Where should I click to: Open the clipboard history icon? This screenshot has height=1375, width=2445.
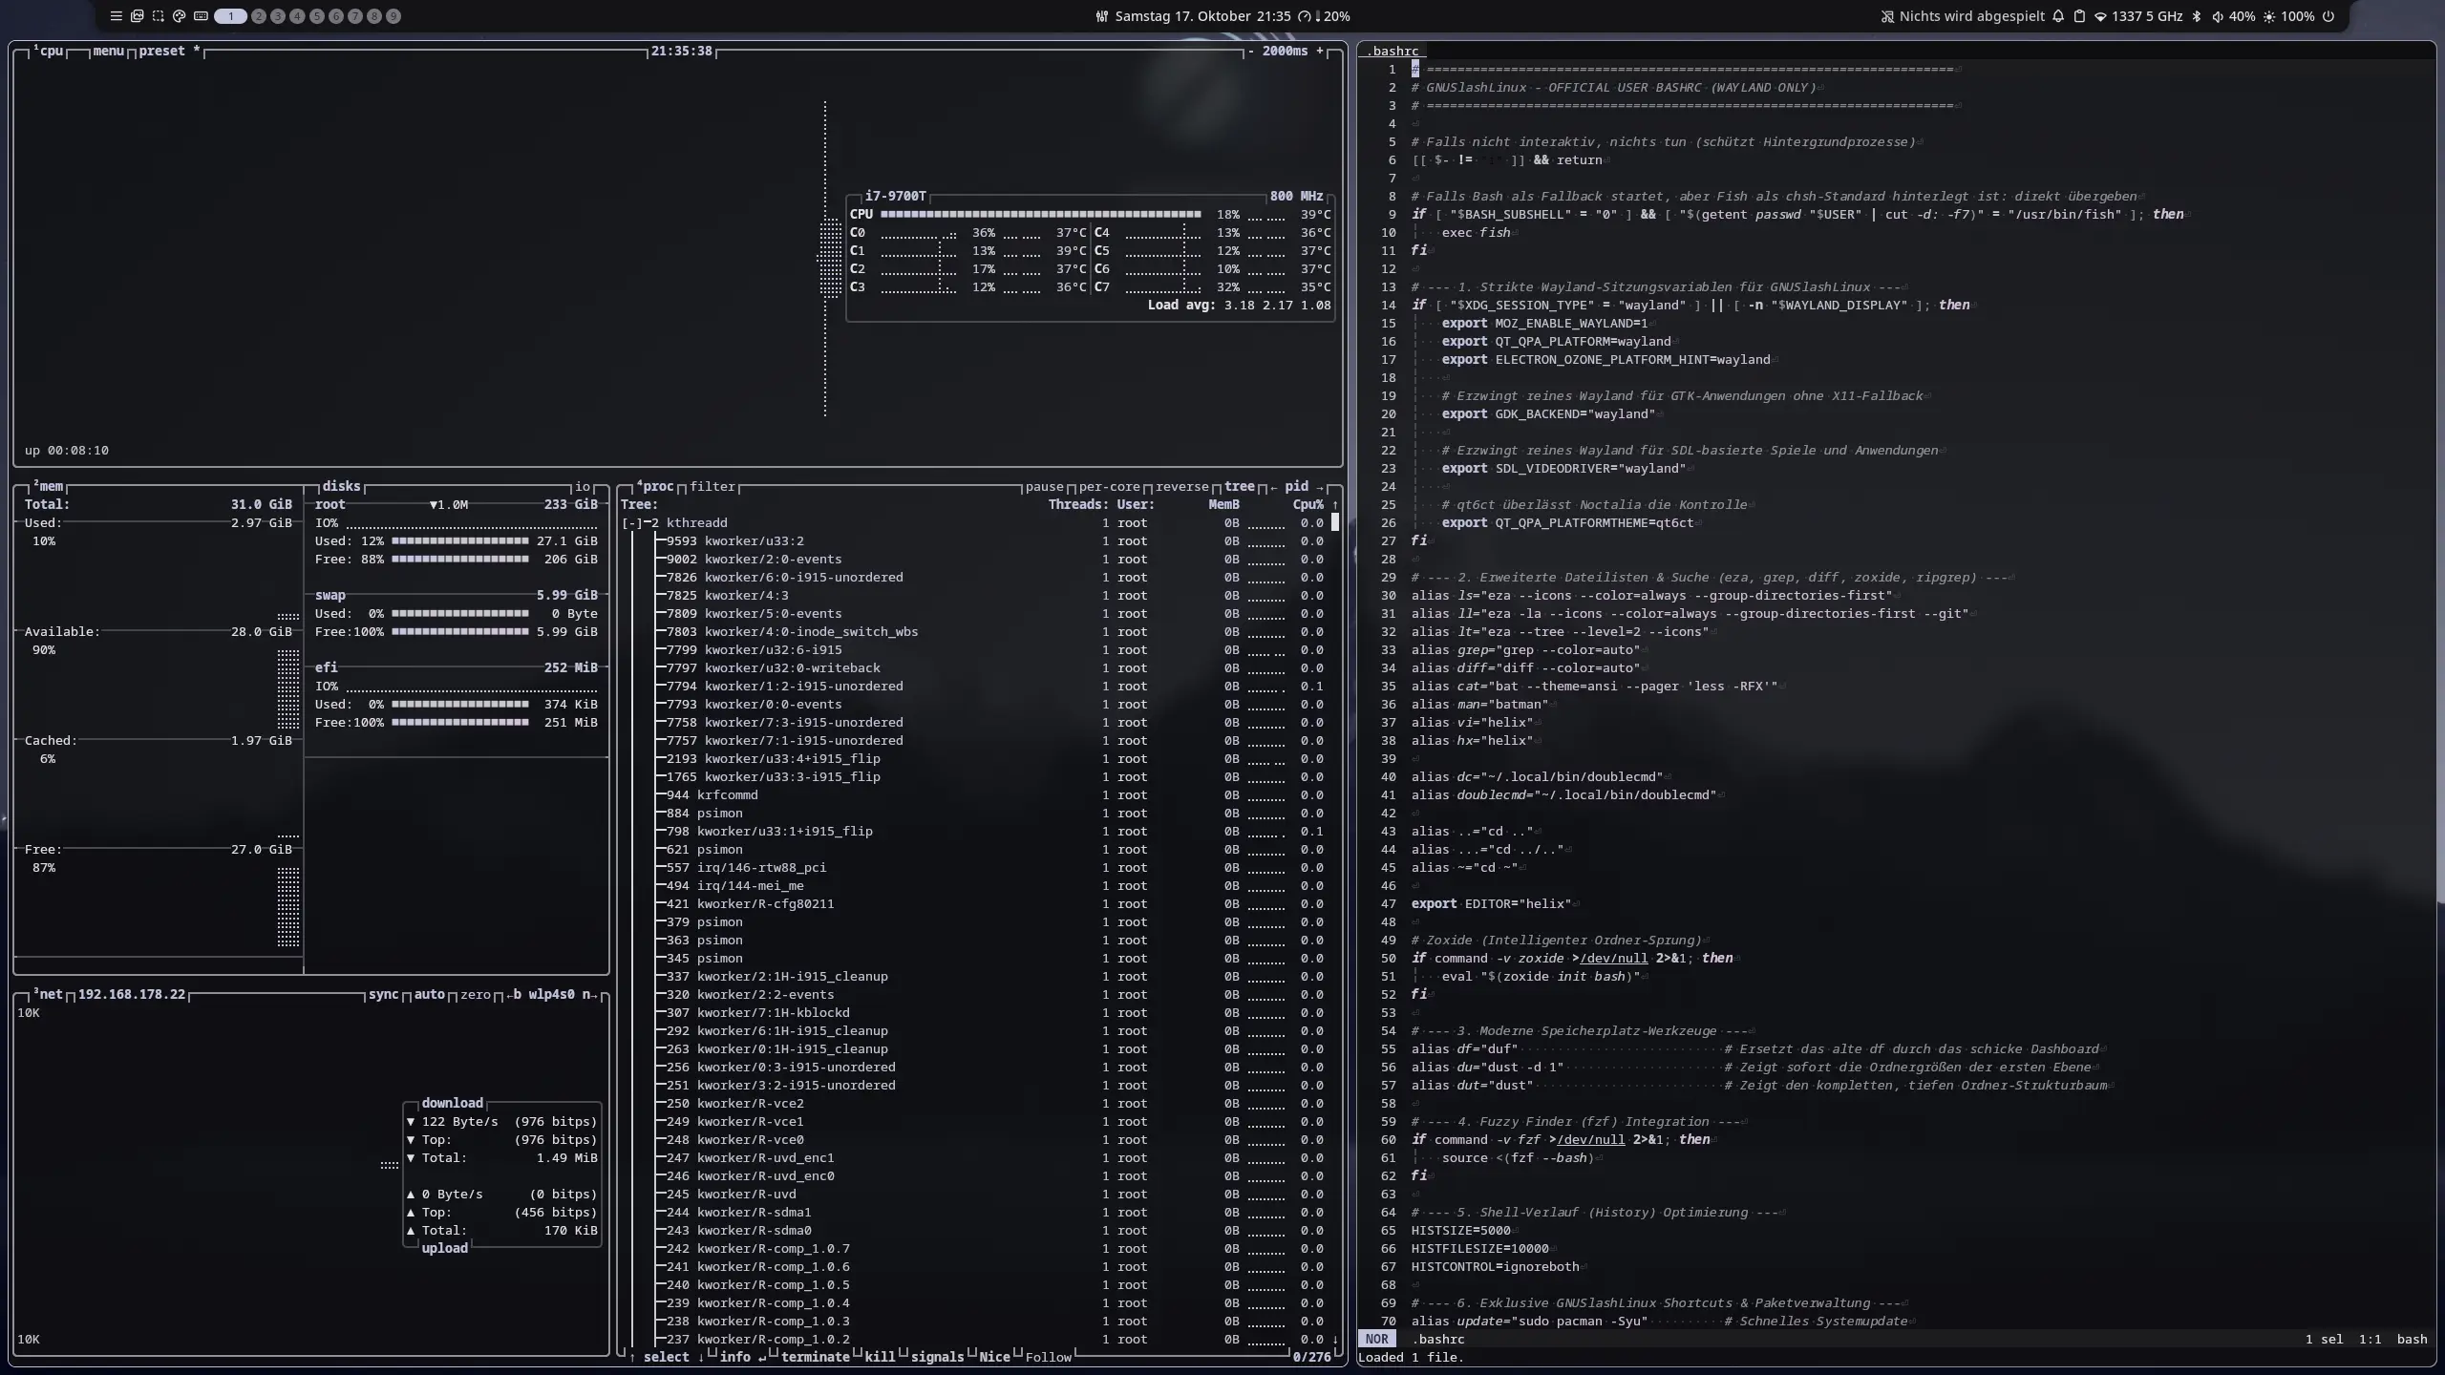point(2079,16)
